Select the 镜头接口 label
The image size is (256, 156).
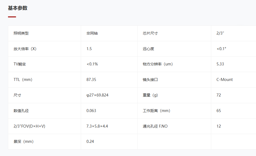(150, 80)
